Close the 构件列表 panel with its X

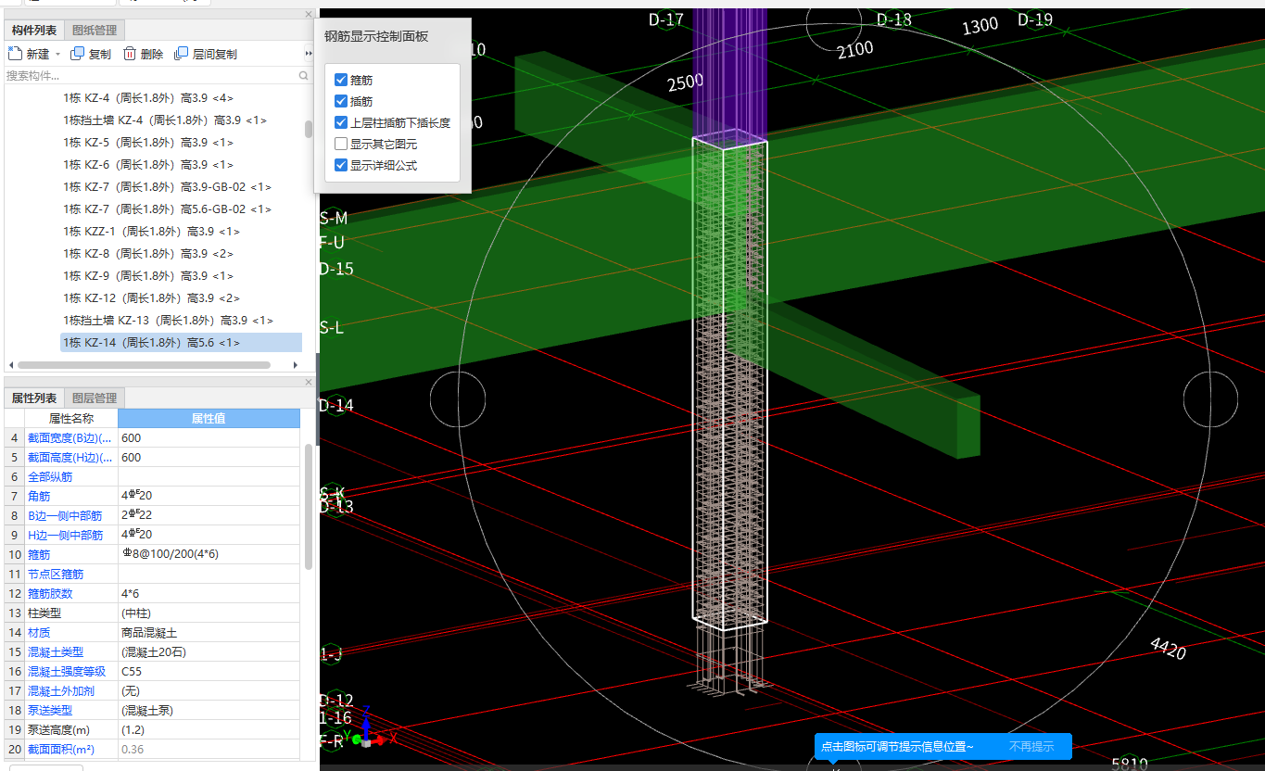309,14
